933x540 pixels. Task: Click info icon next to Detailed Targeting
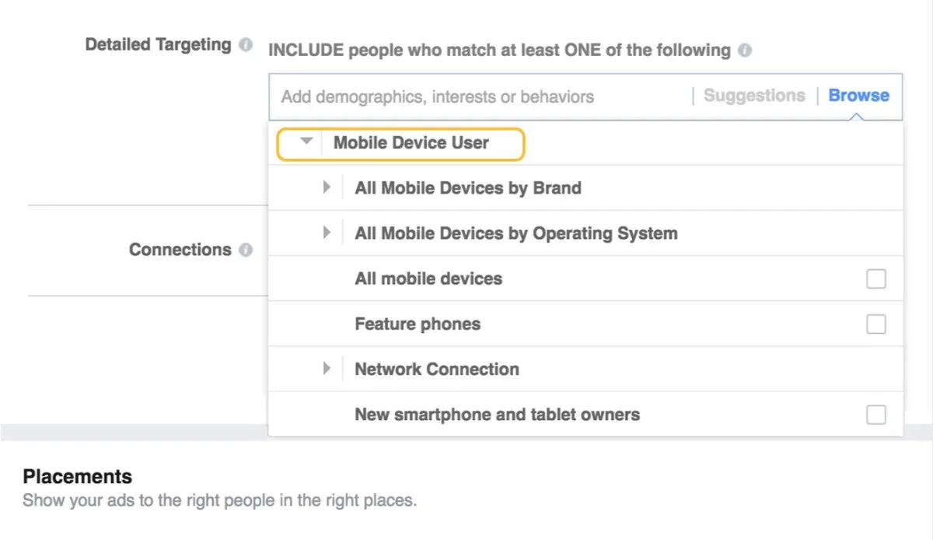tap(246, 45)
